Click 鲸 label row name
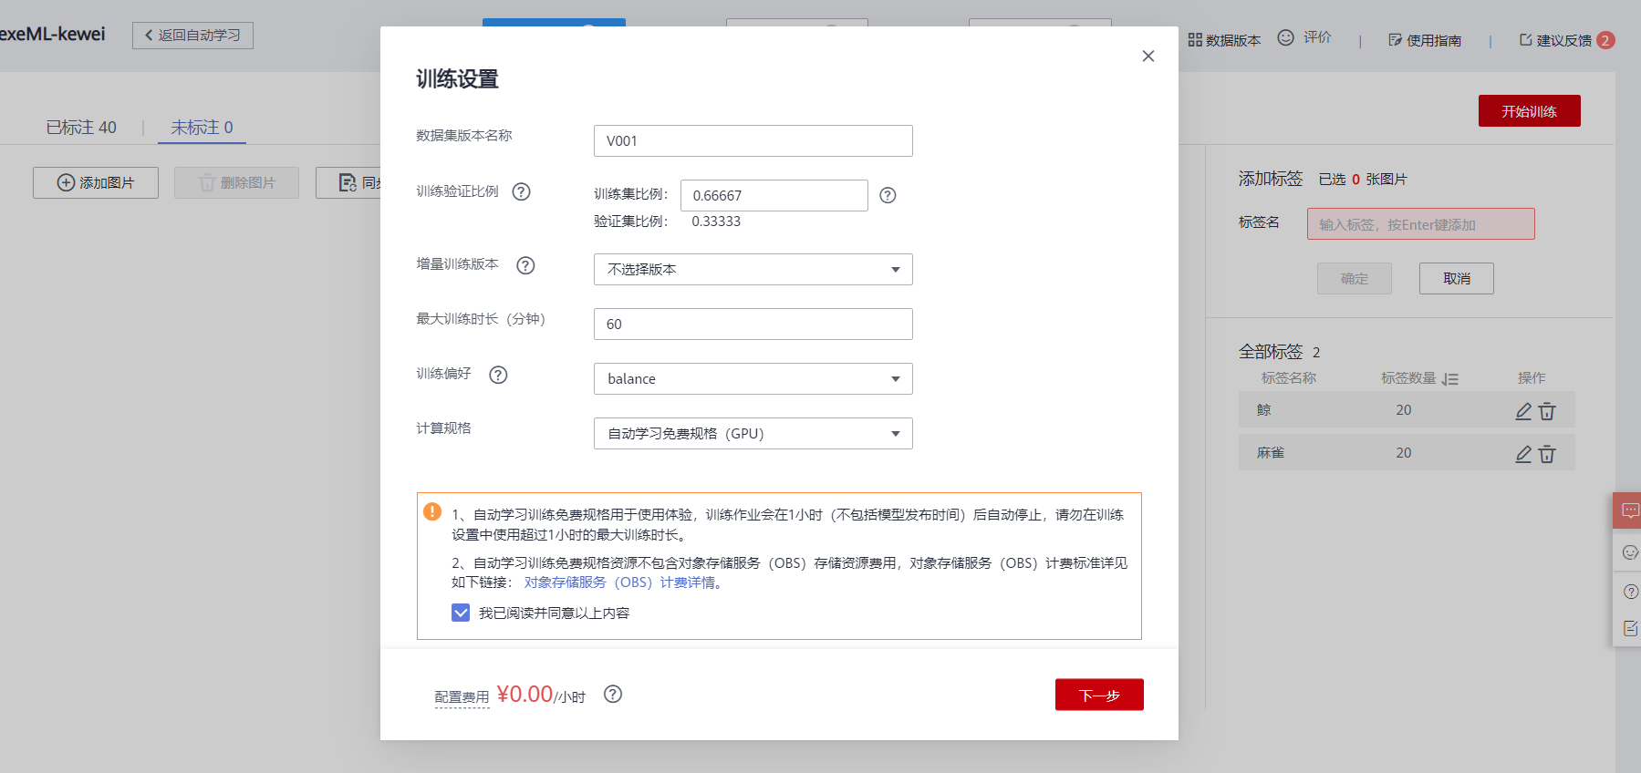 pos(1263,410)
